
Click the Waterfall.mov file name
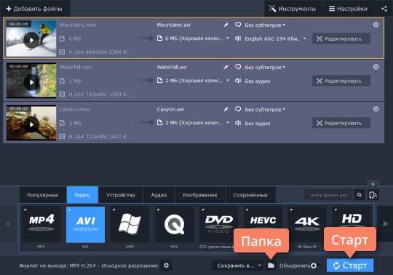tap(76, 67)
